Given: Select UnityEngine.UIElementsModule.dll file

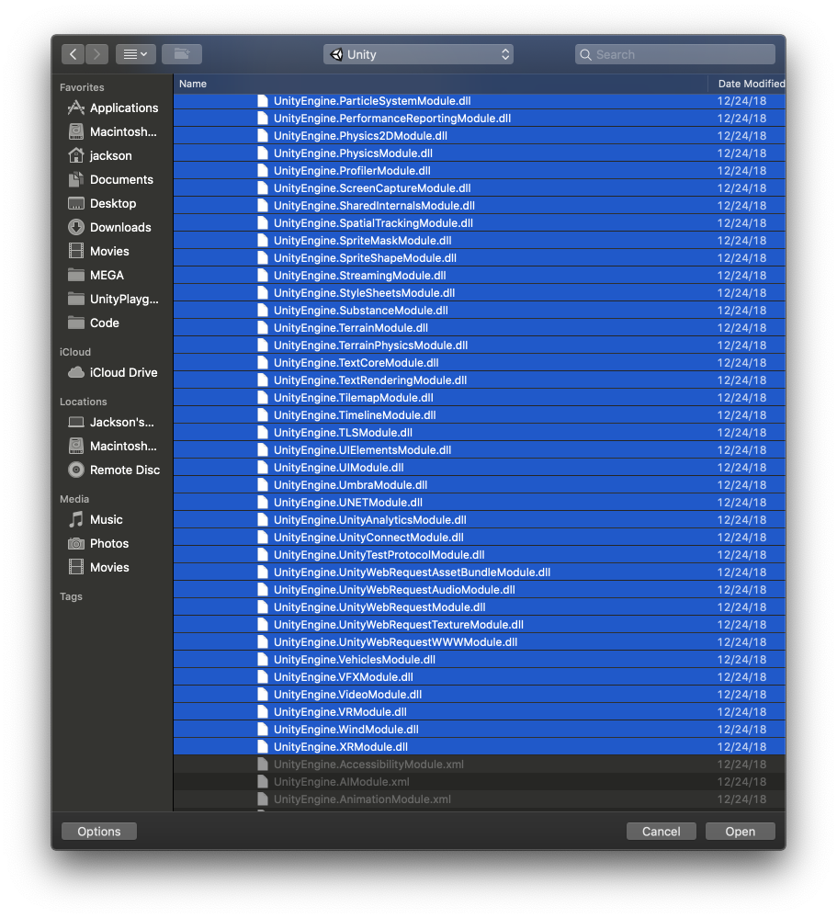Looking at the screenshot, I should [480, 450].
